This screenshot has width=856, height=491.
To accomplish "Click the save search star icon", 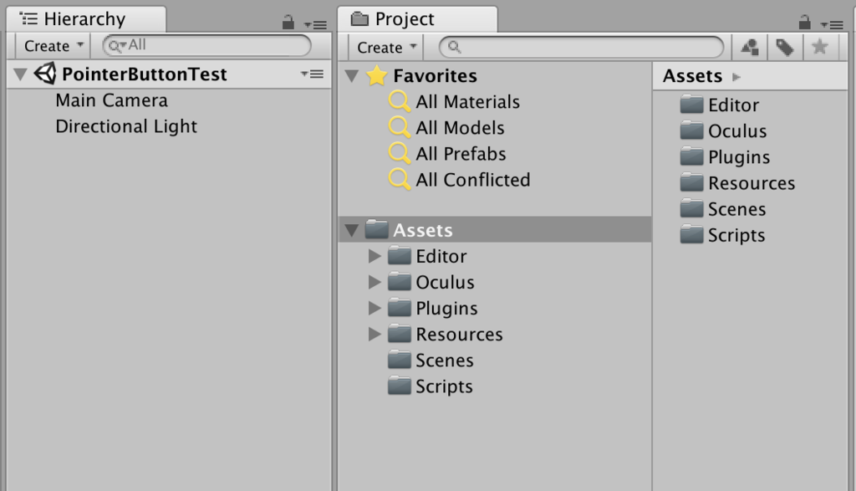I will coord(819,48).
